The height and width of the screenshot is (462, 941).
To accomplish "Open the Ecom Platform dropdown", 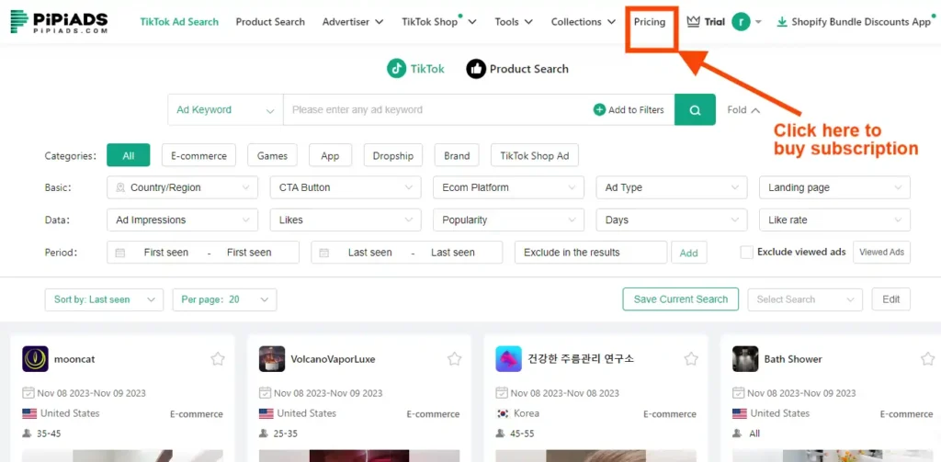I will 508,187.
